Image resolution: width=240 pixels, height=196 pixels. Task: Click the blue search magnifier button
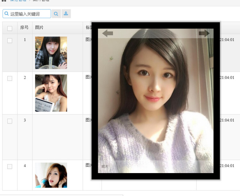point(56,14)
